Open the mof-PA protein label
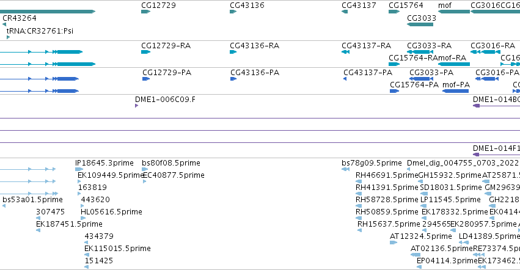Screen dimensions: 520x270 coord(456,84)
